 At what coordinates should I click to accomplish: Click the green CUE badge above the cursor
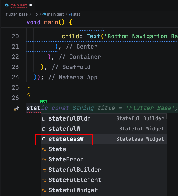(x=43, y=102)
